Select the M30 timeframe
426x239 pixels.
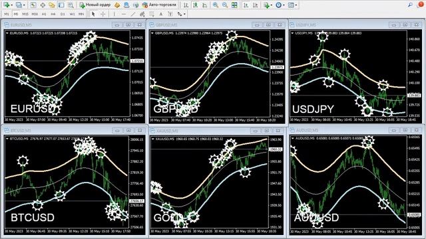(35, 14)
